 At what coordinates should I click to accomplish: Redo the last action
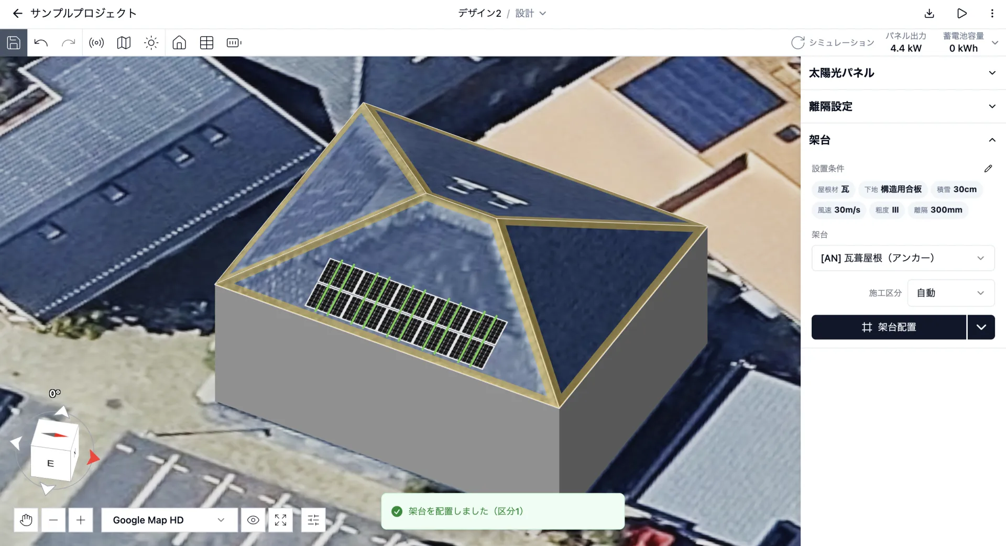click(68, 43)
